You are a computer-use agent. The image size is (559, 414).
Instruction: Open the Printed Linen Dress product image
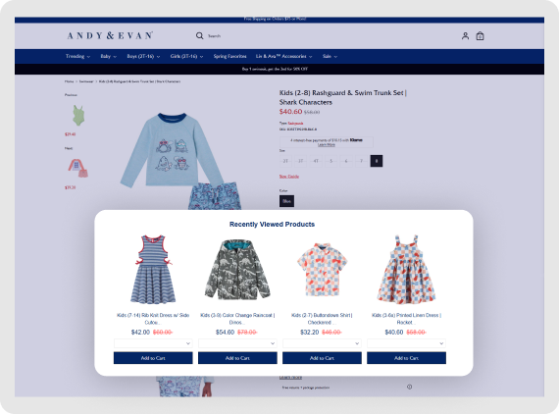point(406,270)
